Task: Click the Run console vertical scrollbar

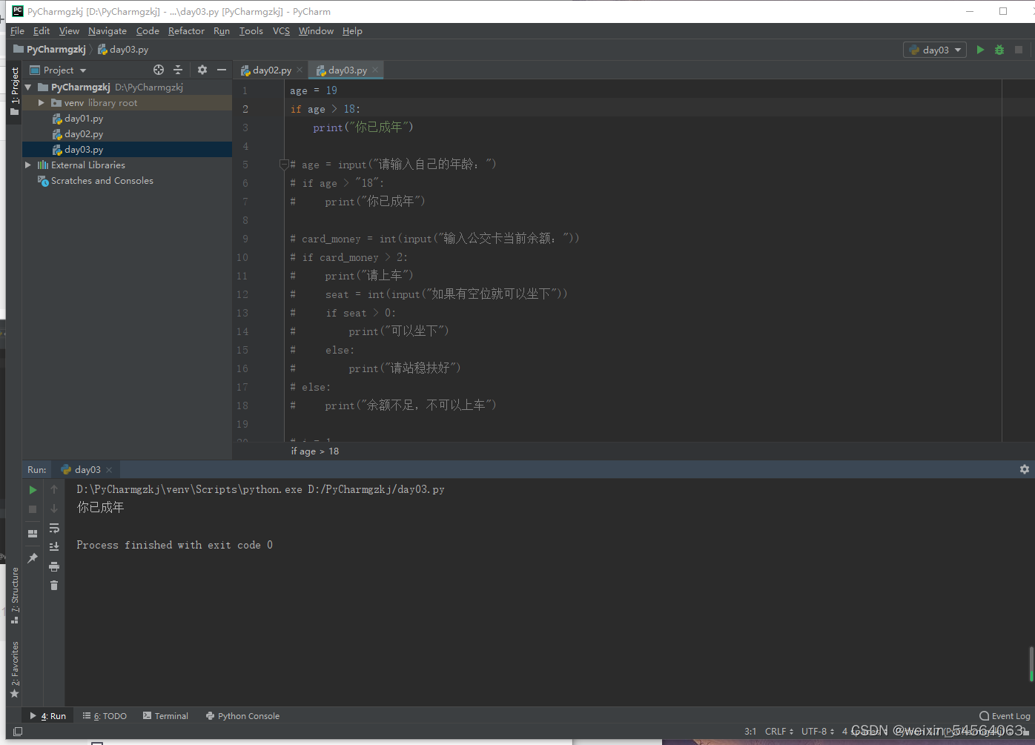Action: pyautogui.click(x=1031, y=664)
